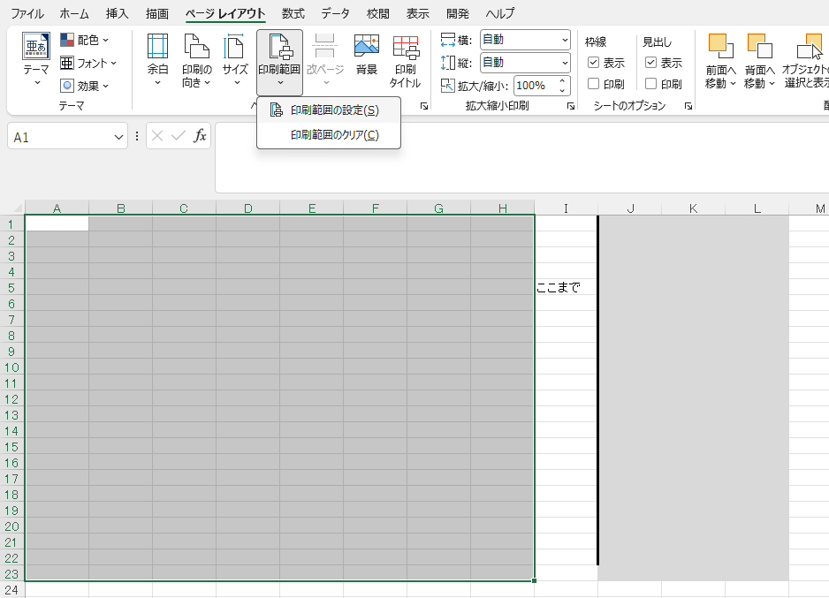Open the 効果 theme effects menu
Screen dimensions: 829x598
tap(84, 86)
